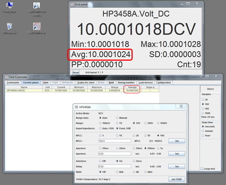This screenshot has width=226, height=185.
Task: Select 1000 samples
Action: (x=203, y=113)
